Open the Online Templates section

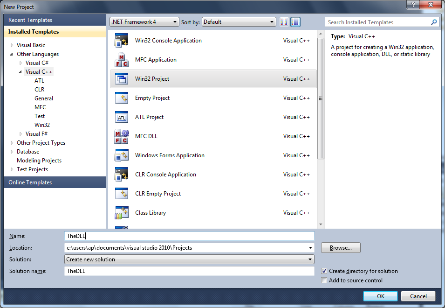point(55,182)
